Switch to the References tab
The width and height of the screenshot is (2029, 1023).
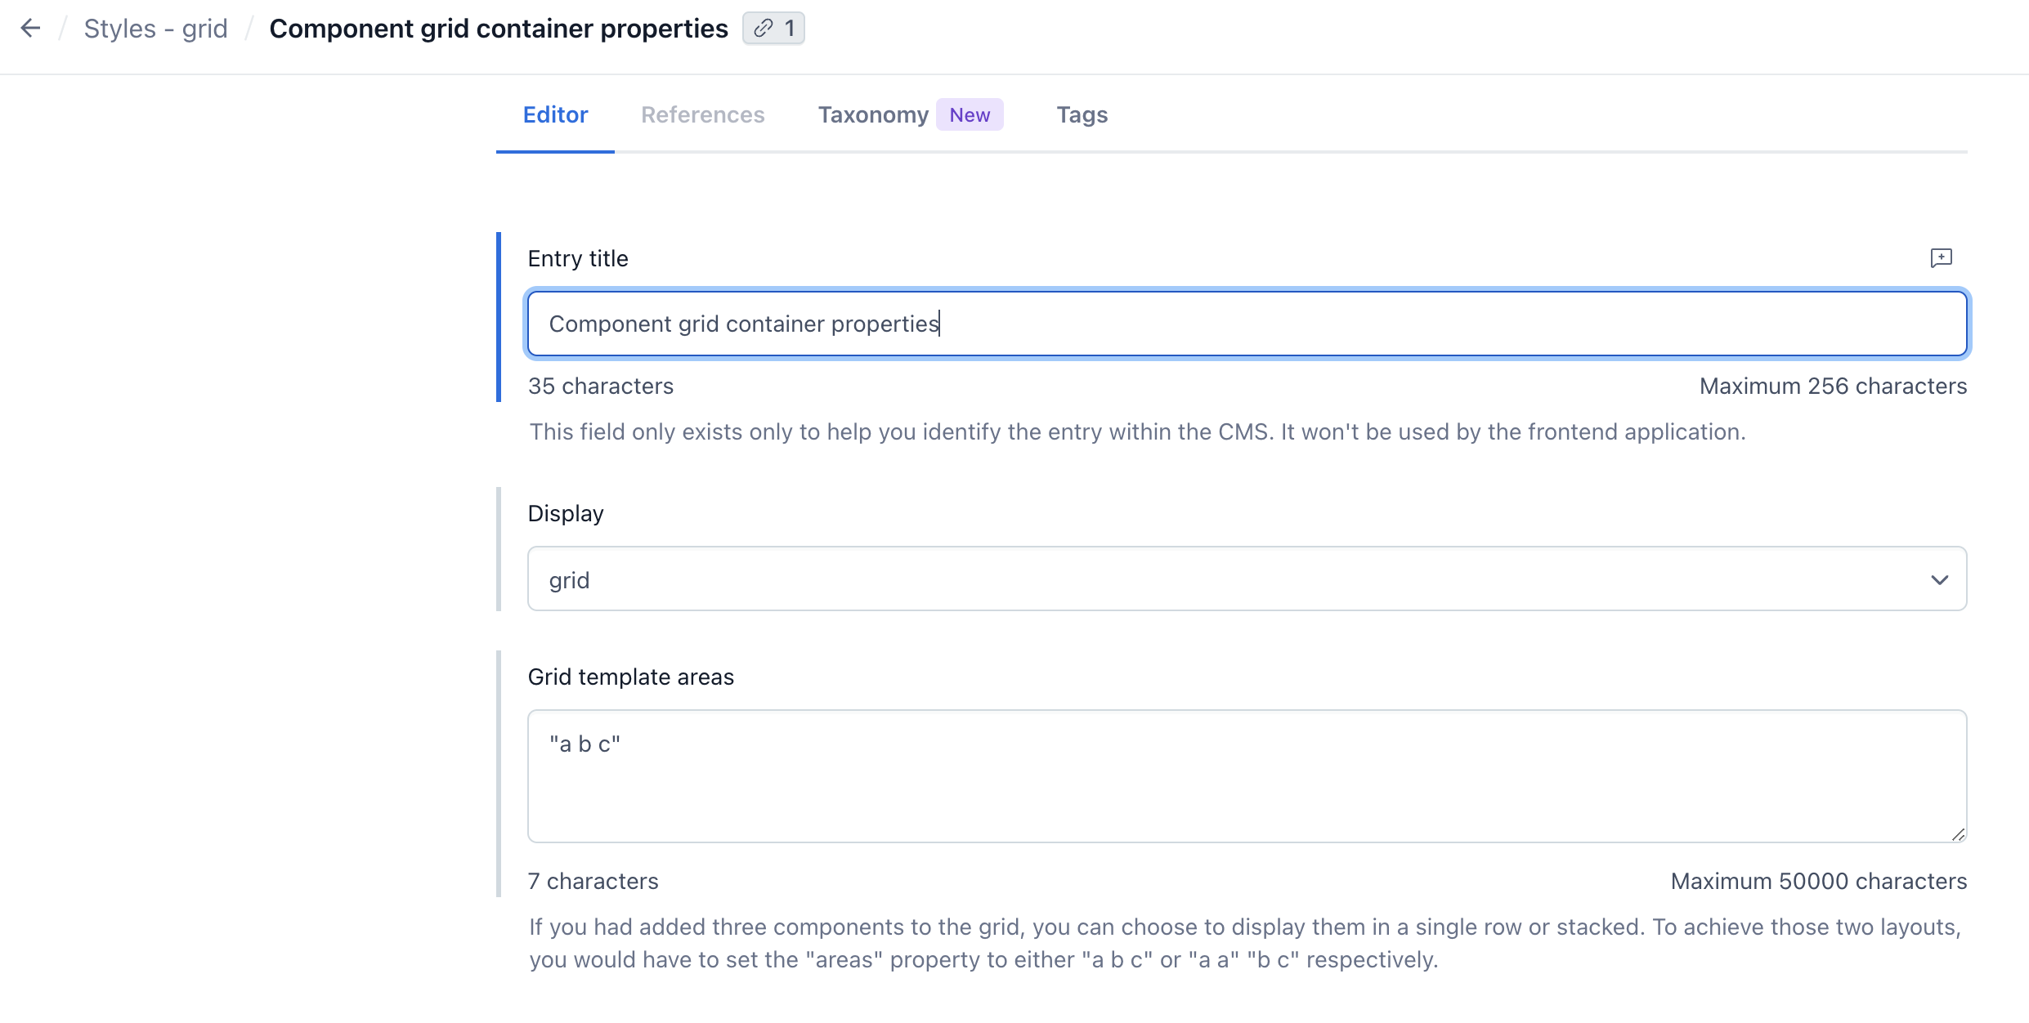click(702, 114)
